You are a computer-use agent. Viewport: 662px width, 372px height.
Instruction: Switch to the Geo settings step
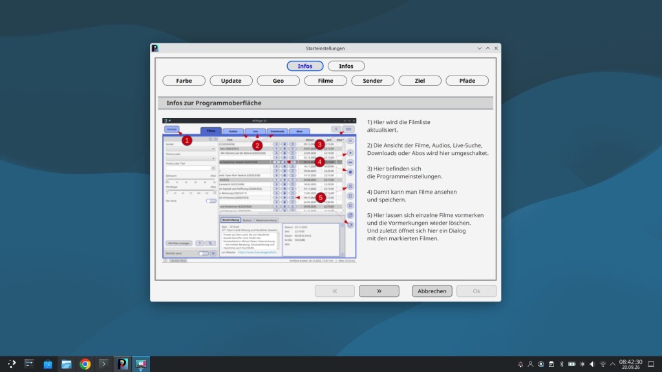pos(278,81)
